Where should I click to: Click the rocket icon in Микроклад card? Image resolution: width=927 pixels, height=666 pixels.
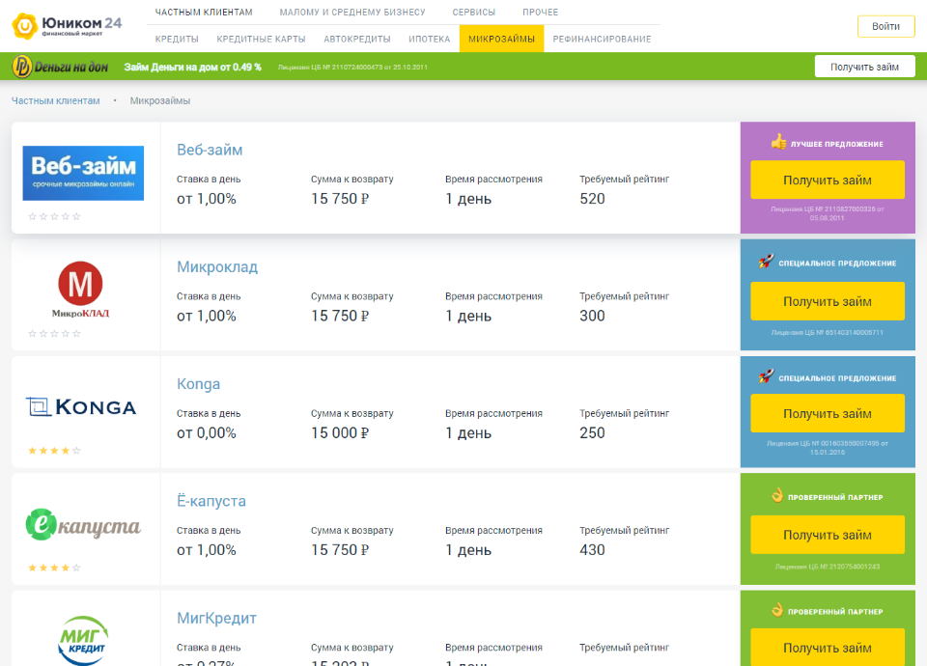click(x=766, y=261)
